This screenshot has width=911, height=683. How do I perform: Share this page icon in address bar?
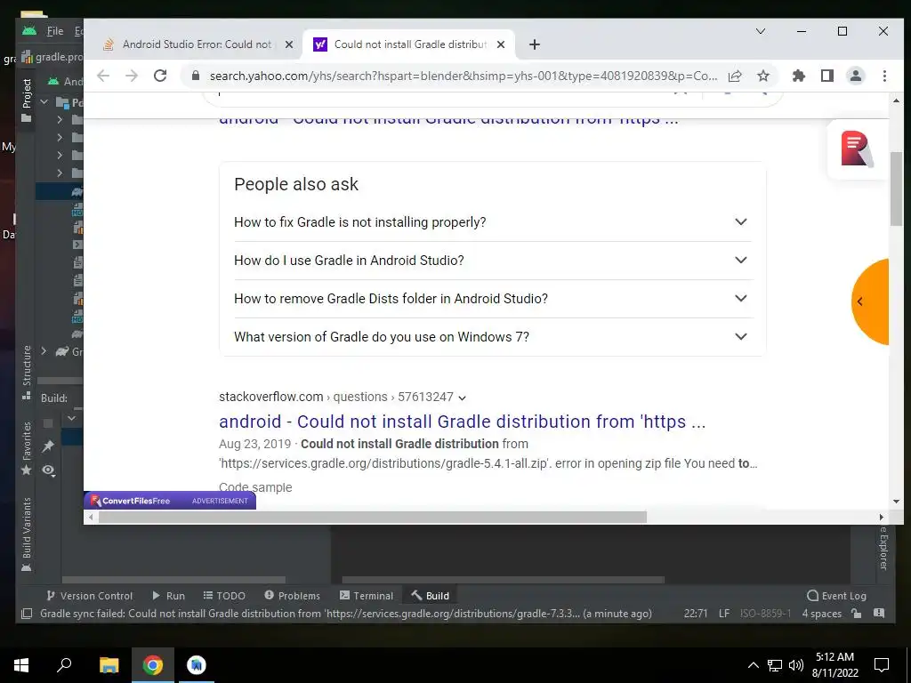pyautogui.click(x=735, y=76)
